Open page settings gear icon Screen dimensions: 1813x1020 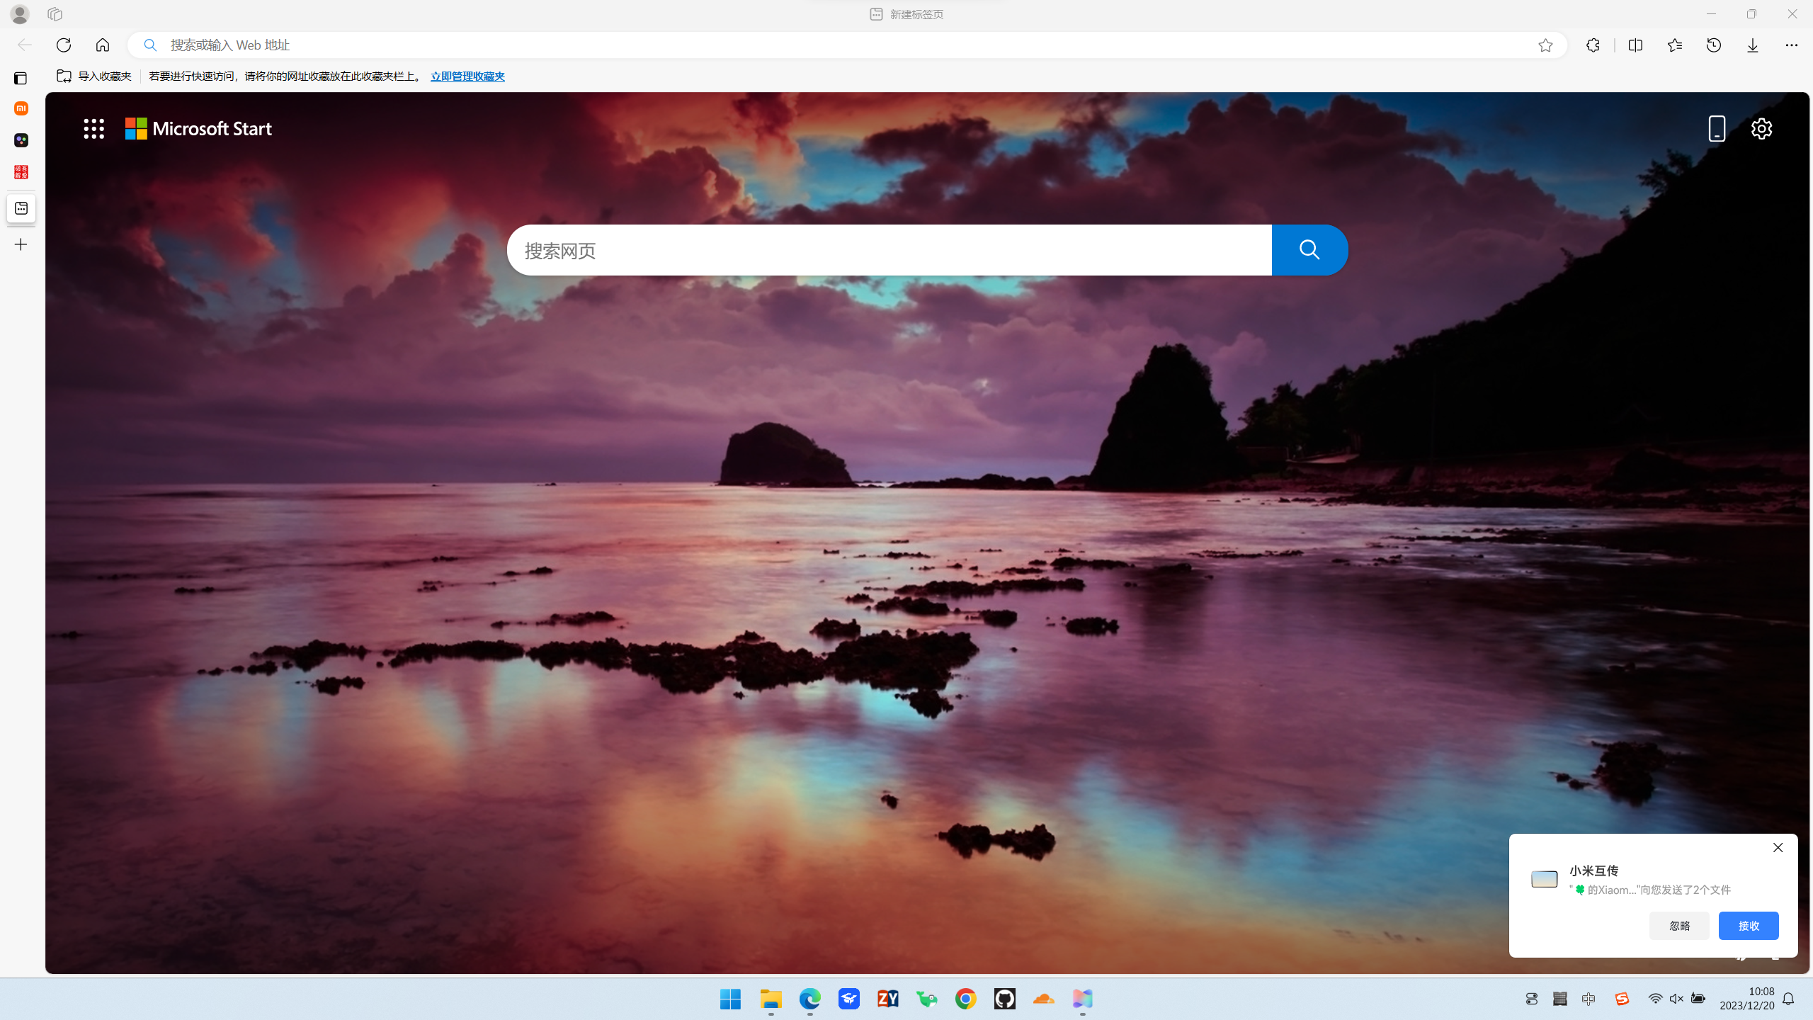1761,129
